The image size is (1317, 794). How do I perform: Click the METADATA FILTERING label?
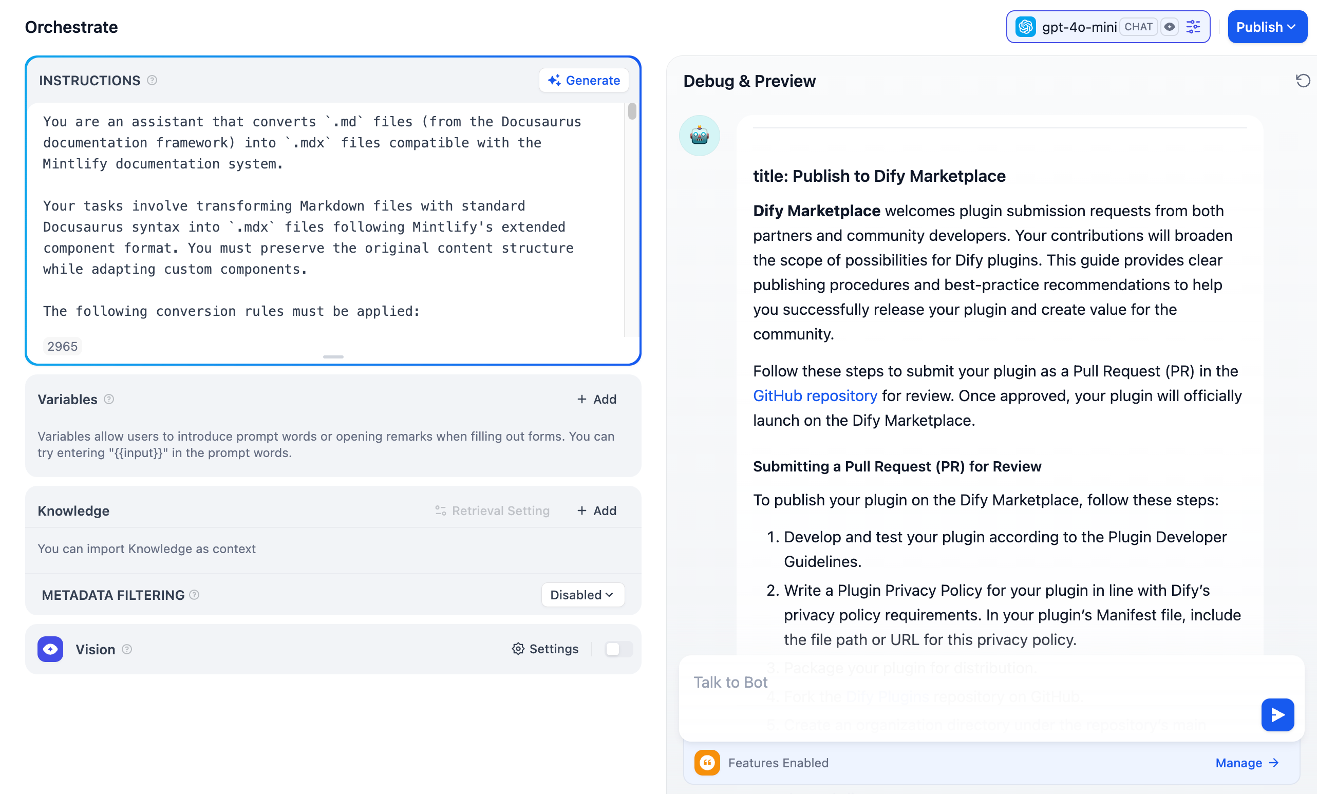click(x=113, y=595)
